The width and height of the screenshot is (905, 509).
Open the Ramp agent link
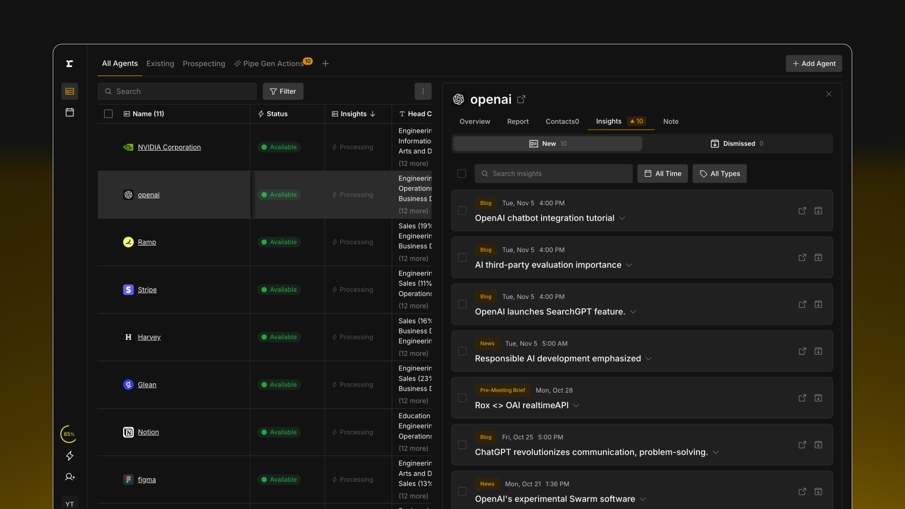147,242
